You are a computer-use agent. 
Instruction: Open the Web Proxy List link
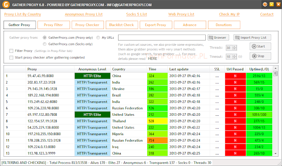[x=181, y=14]
